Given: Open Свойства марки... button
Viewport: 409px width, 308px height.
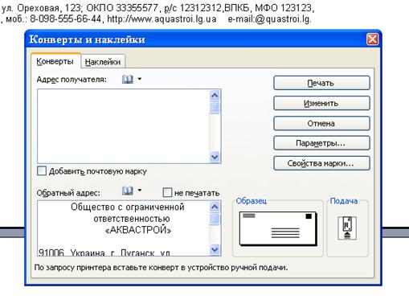Looking at the screenshot, I should pyautogui.click(x=321, y=163).
